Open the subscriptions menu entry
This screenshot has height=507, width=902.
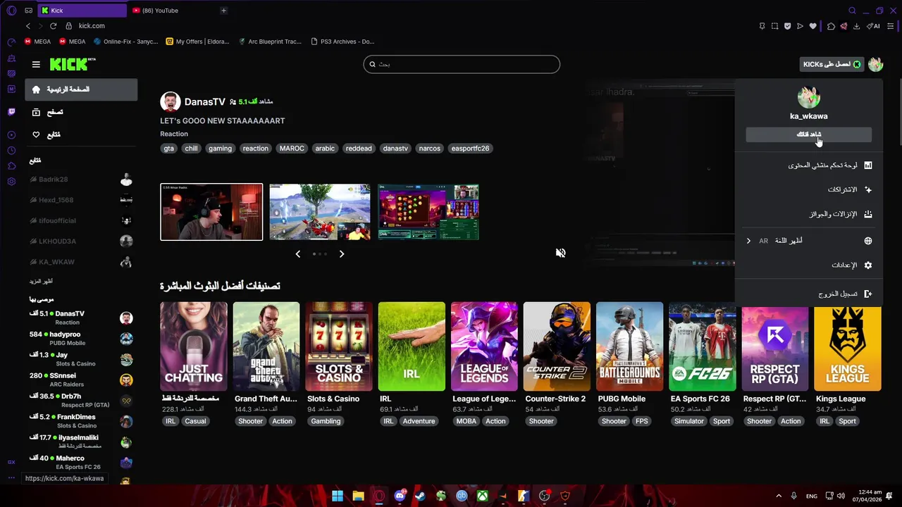click(x=808, y=189)
